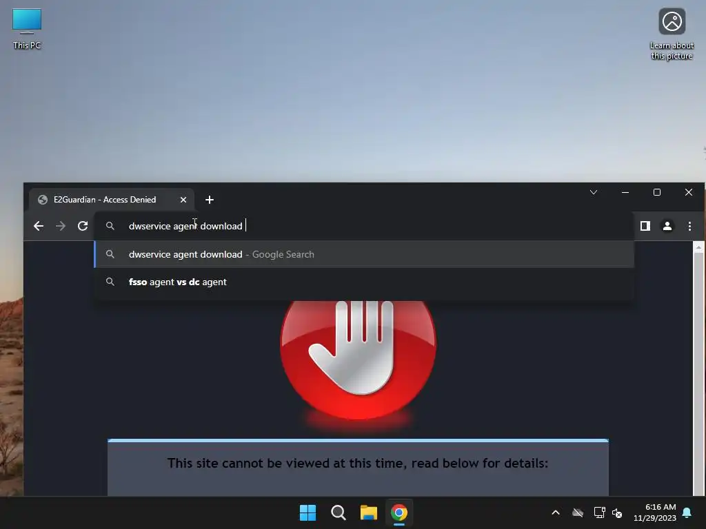Go back to the previous page in Chrome
Screen dimensions: 706x529
pyautogui.click(x=39, y=226)
